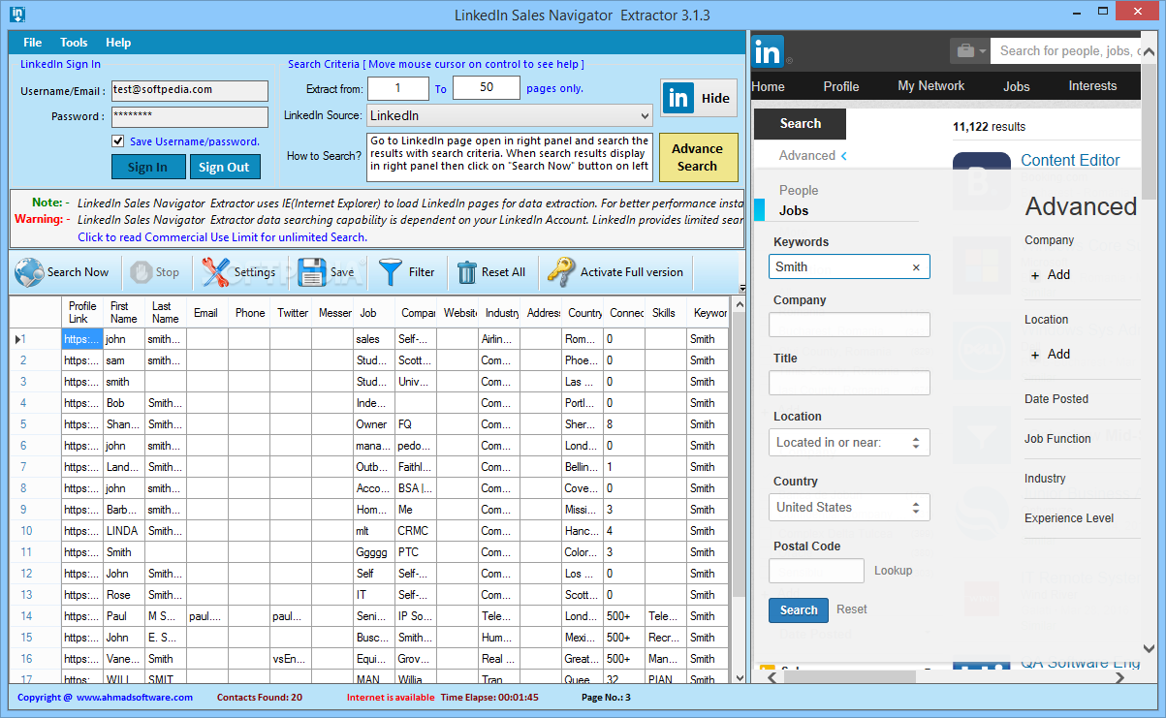Click the LinkedIn logo on Hide button

click(x=678, y=98)
